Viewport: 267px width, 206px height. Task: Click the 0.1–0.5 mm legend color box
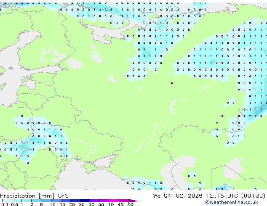(x=7, y=201)
